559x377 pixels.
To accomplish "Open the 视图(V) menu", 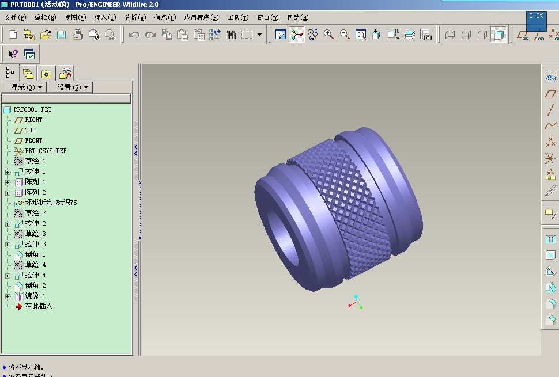I will pos(75,17).
